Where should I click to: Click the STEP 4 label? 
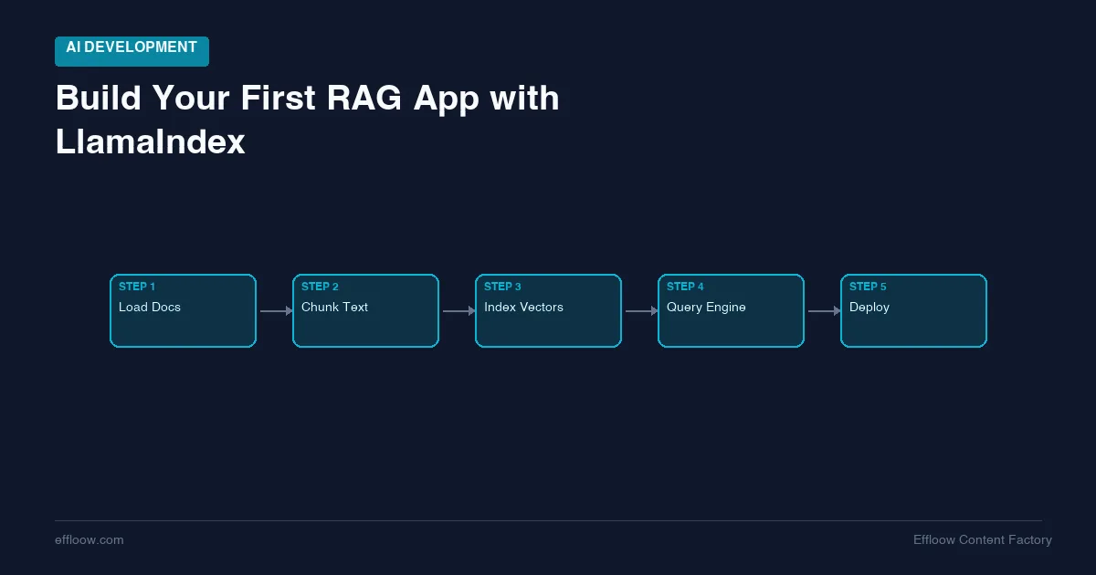click(685, 287)
